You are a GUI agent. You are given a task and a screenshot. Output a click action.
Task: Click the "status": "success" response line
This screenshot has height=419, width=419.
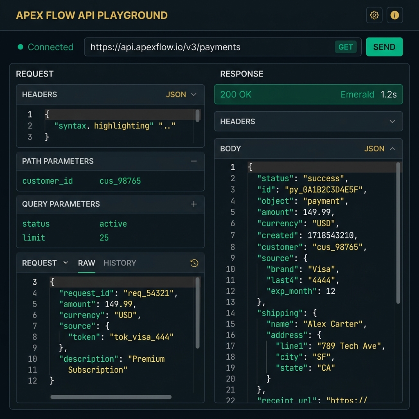pos(302,178)
